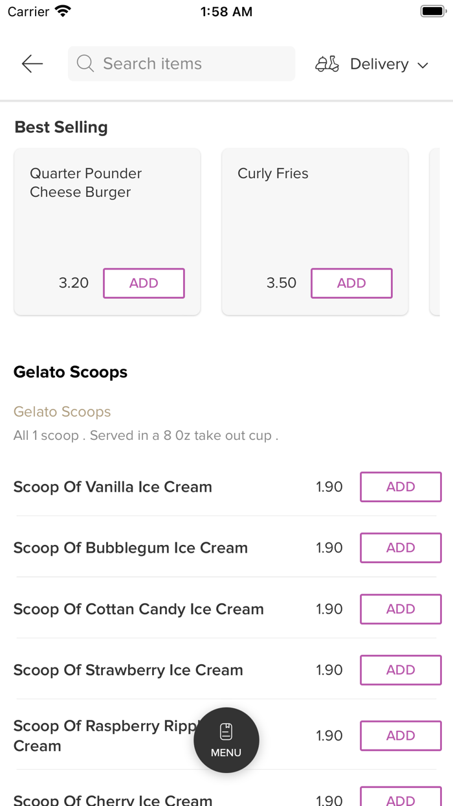Add Curly Fries to order

pos(351,283)
